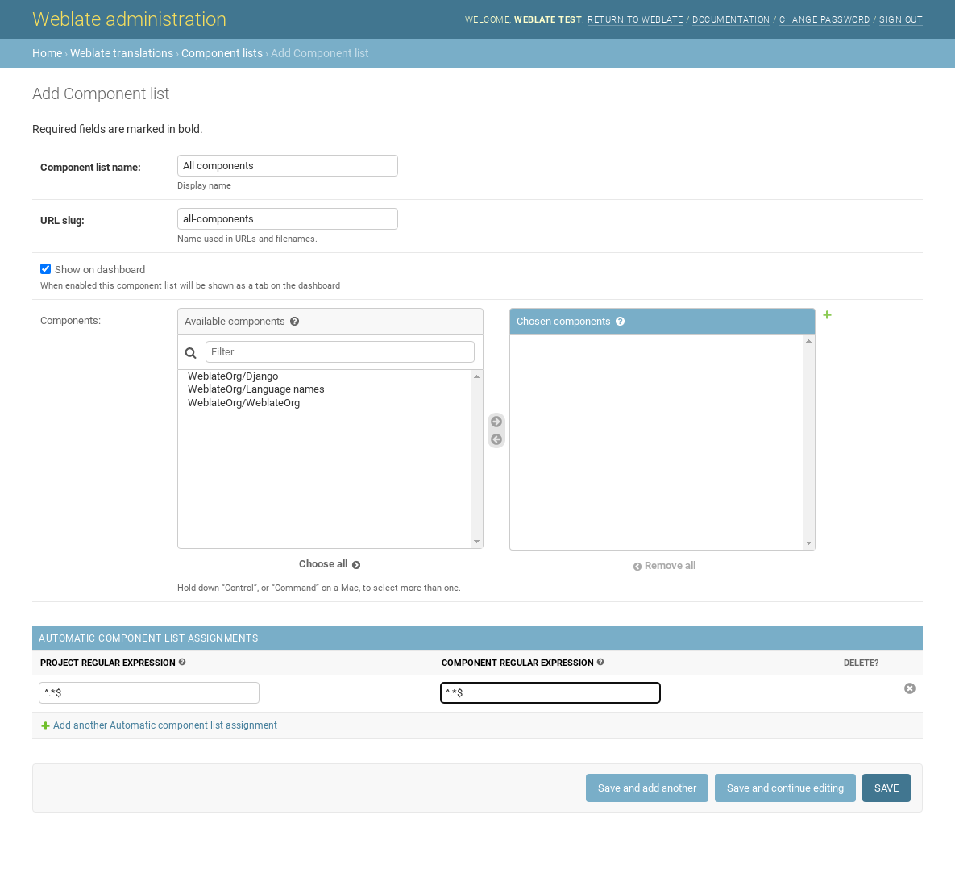Image resolution: width=955 pixels, height=877 pixels.
Task: Click the green plus add-component icon
Action: [x=827, y=315]
